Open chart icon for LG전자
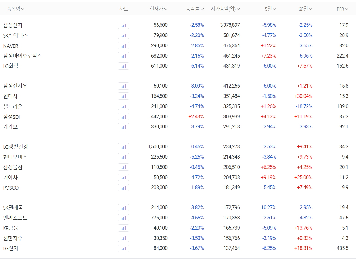 click(x=124, y=249)
